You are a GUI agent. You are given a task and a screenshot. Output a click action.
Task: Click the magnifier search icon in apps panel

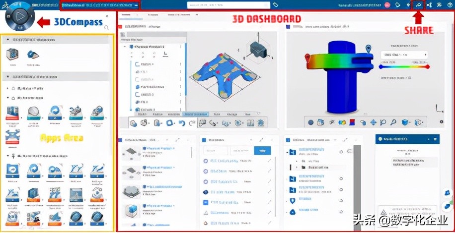pyautogui.click(x=106, y=27)
